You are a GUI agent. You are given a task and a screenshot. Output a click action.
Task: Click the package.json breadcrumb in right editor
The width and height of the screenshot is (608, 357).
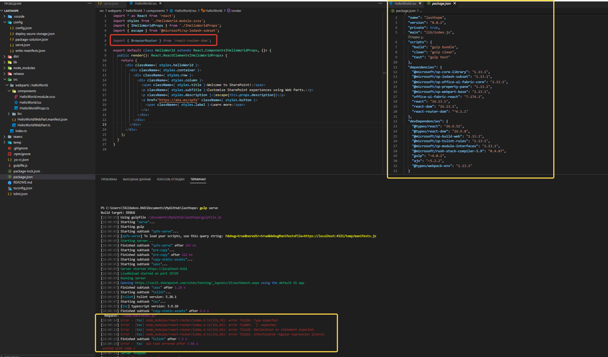coord(406,11)
